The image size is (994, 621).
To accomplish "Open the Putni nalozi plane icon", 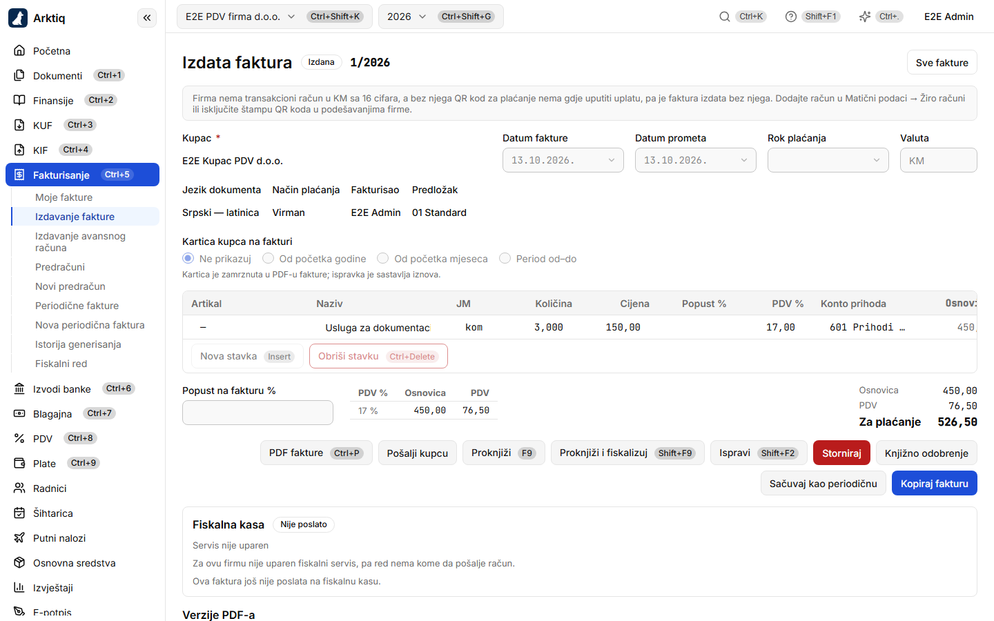I will (x=19, y=538).
